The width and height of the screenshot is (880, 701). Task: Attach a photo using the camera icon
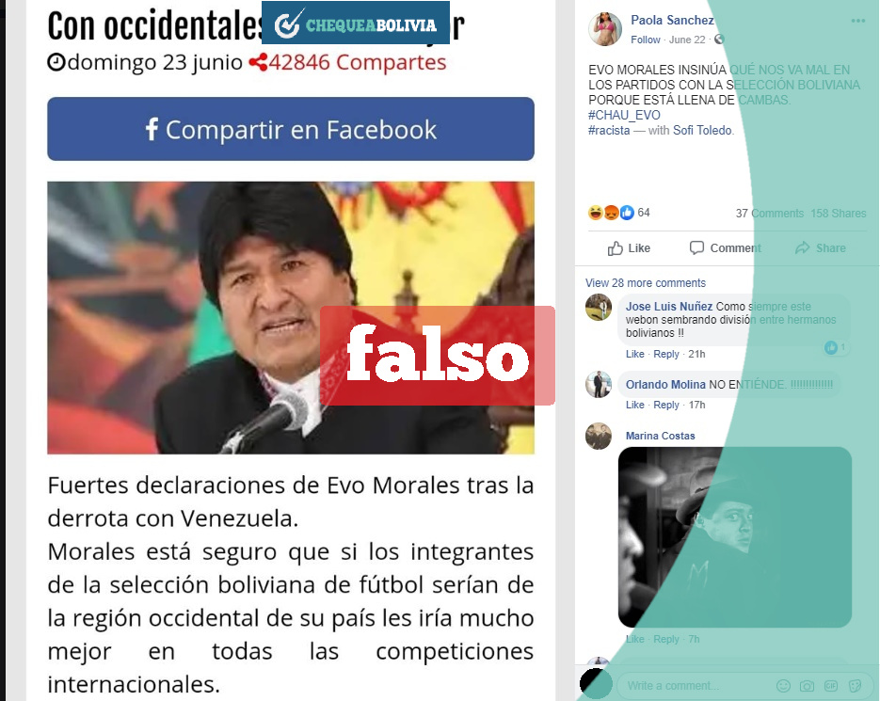tap(807, 685)
